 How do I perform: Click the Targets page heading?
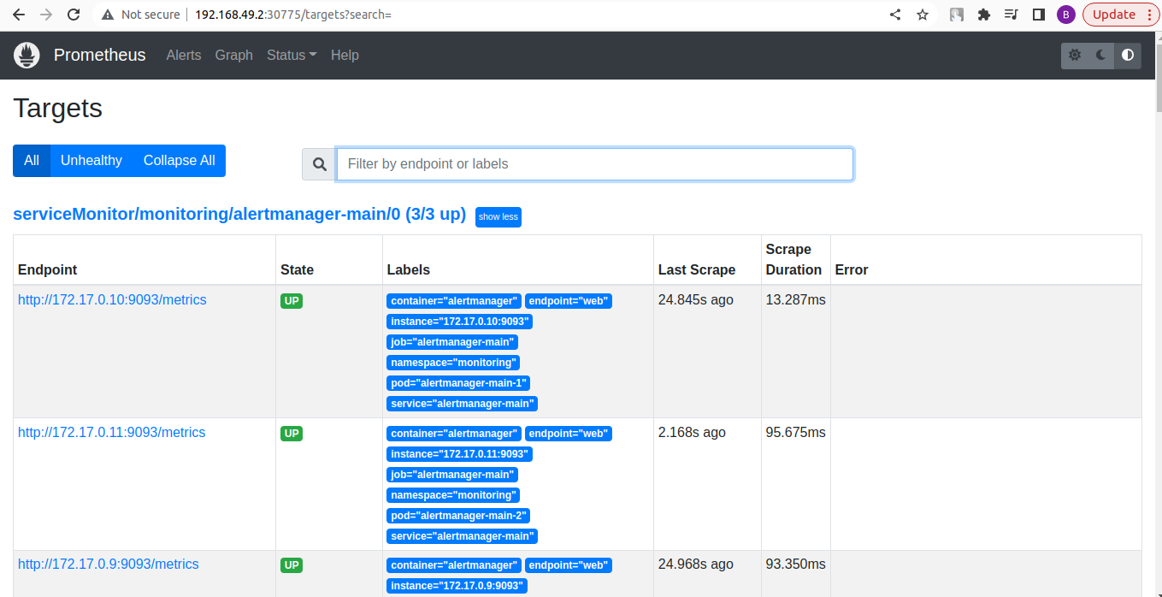[58, 109]
